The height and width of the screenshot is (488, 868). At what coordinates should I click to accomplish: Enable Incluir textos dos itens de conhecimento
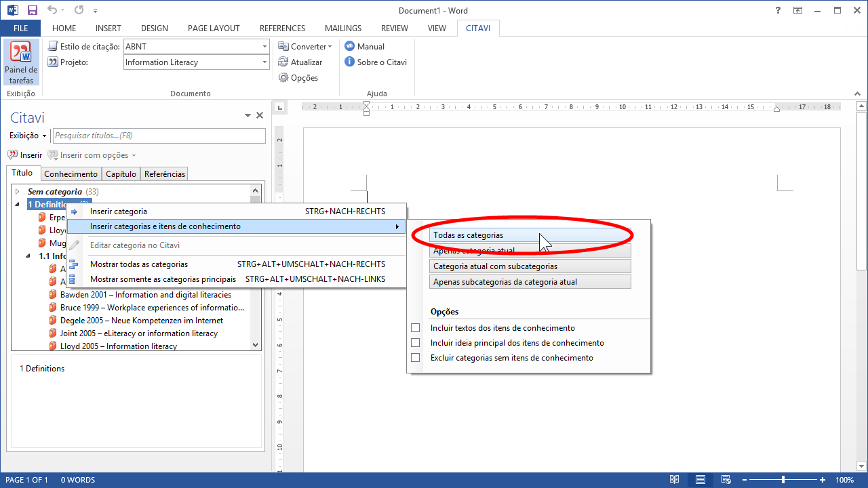pos(416,328)
